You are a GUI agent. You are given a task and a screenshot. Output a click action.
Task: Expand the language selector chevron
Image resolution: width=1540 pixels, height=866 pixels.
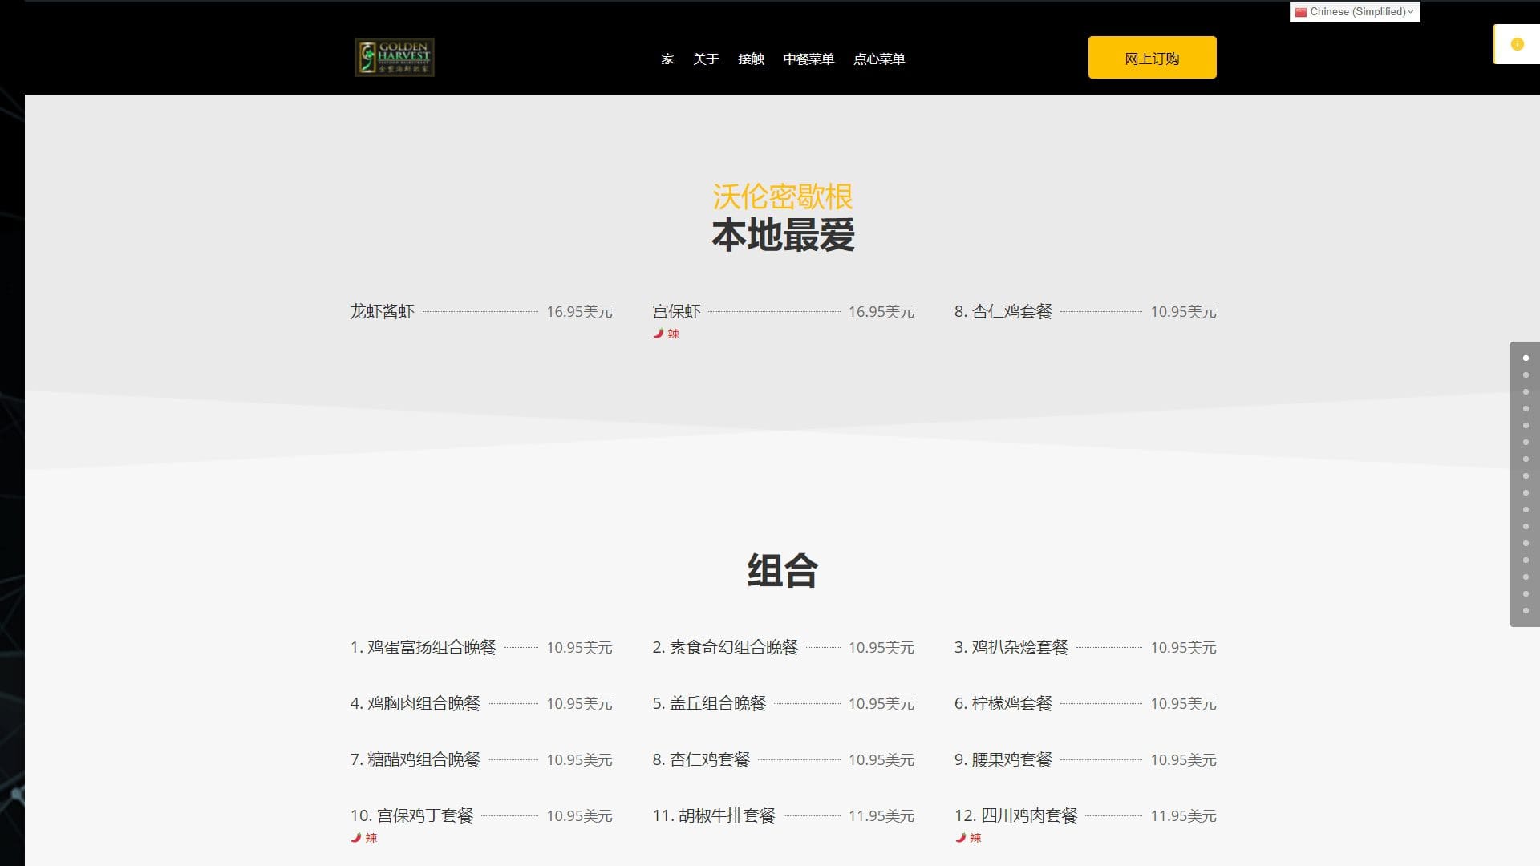click(1410, 11)
